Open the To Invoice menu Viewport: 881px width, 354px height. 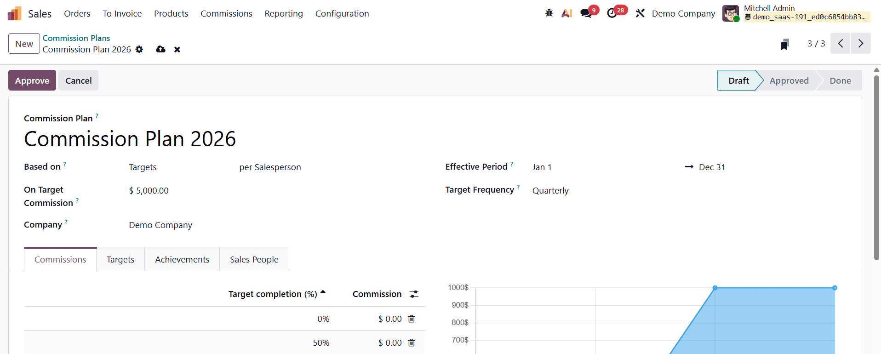click(122, 13)
